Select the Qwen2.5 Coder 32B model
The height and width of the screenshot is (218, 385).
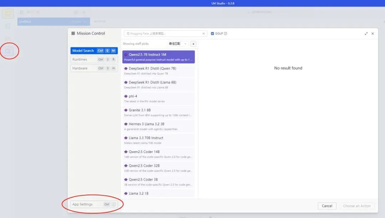click(x=159, y=168)
